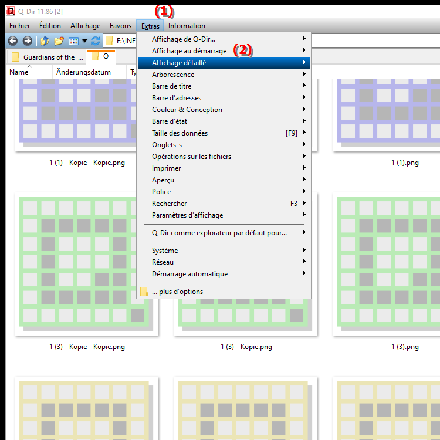Choose Taille des données [F9] entry
This screenshot has height=440, width=440.
tap(224, 133)
